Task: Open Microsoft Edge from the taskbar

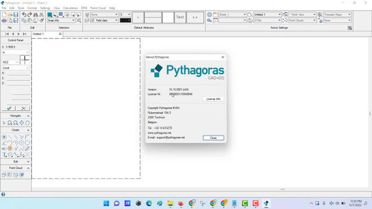Action: tap(149, 203)
